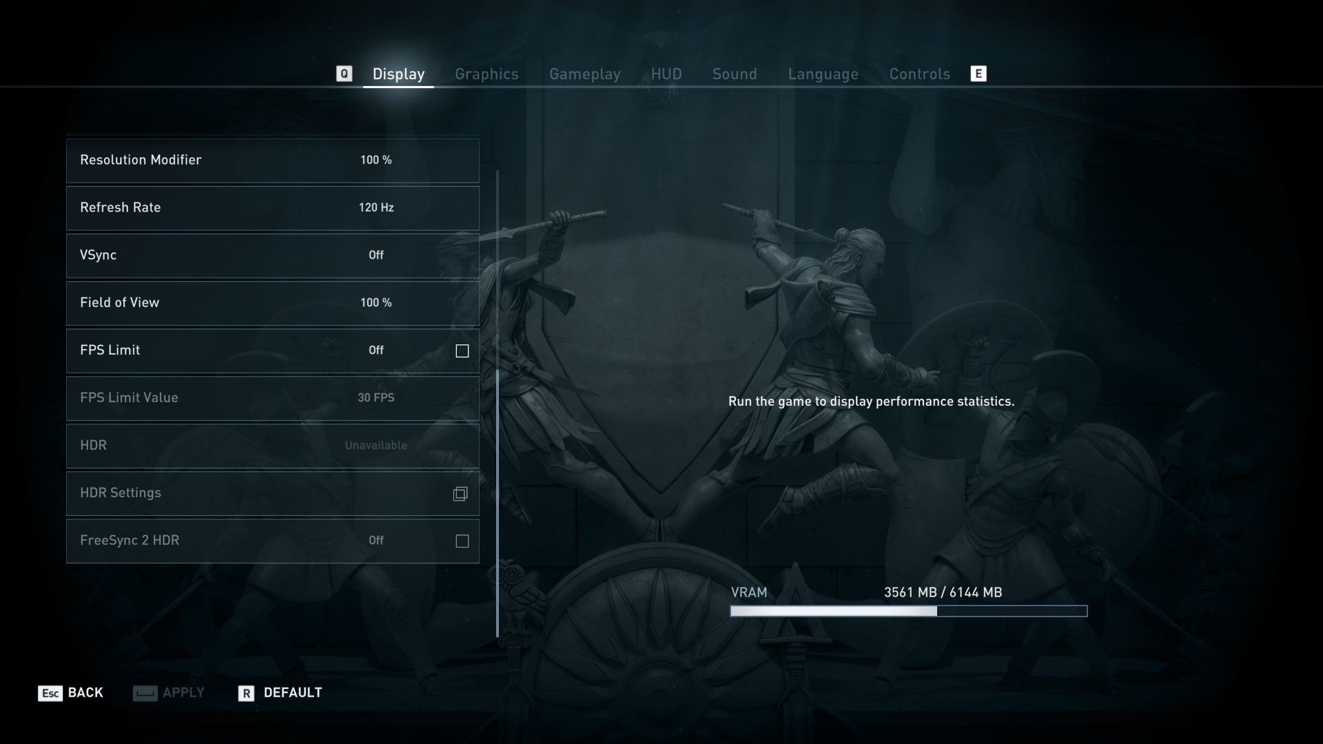Open HDR Settings panel icon
1323x744 pixels.
(460, 493)
